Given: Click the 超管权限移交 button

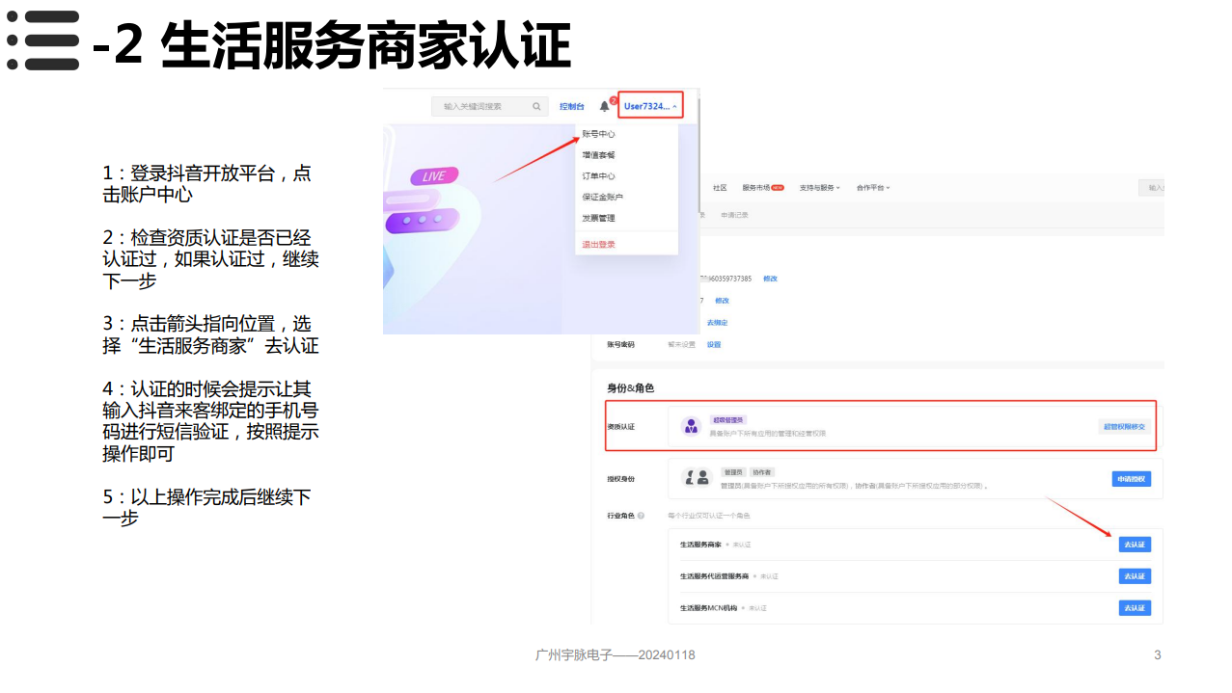Looking at the screenshot, I should (x=1125, y=425).
